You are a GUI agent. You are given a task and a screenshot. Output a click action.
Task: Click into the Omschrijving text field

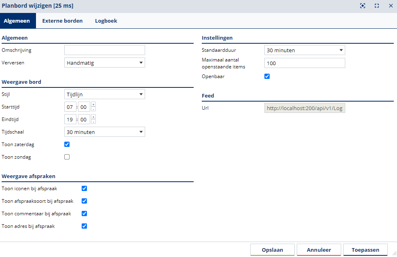coord(104,50)
